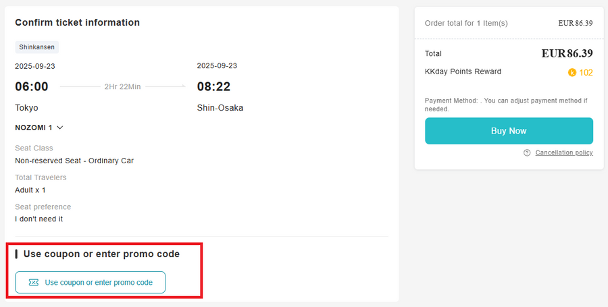Click the EUR86.39 total amount
The image size is (608, 307).
(x=567, y=53)
